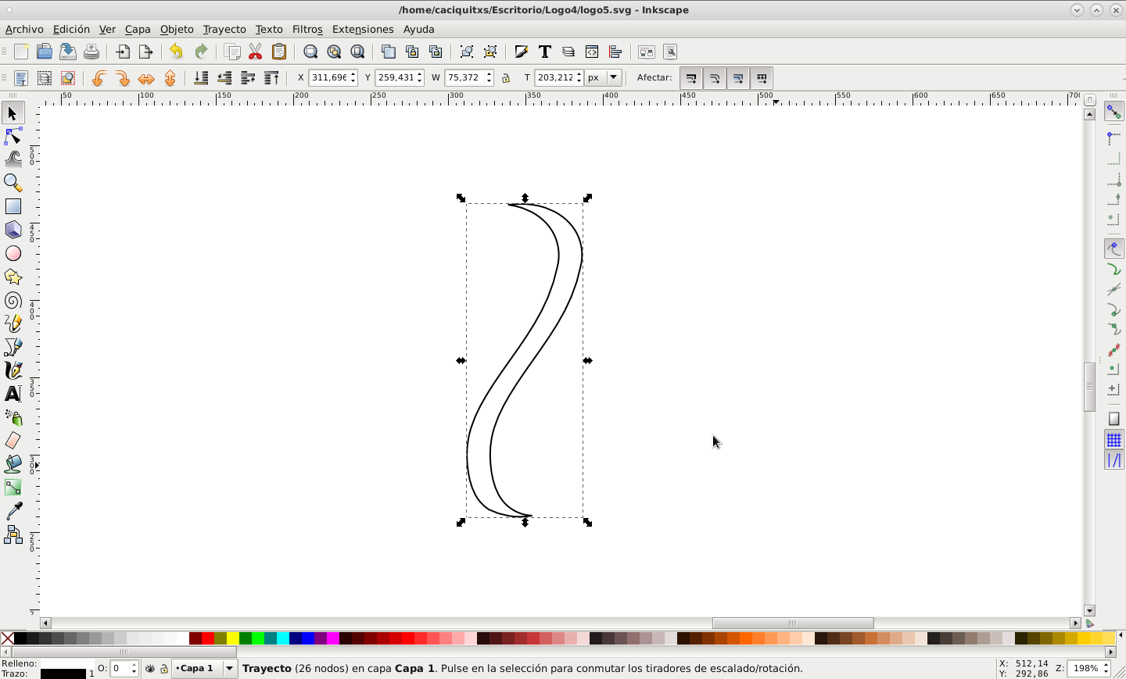Click the opacity O spinner arrows
Viewport: 1126px width, 679px height.
134,669
